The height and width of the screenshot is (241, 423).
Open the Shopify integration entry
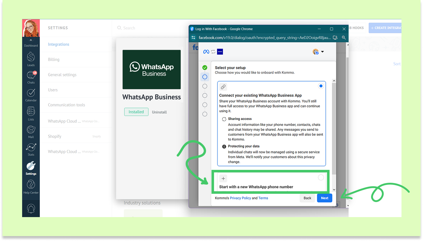click(76, 136)
